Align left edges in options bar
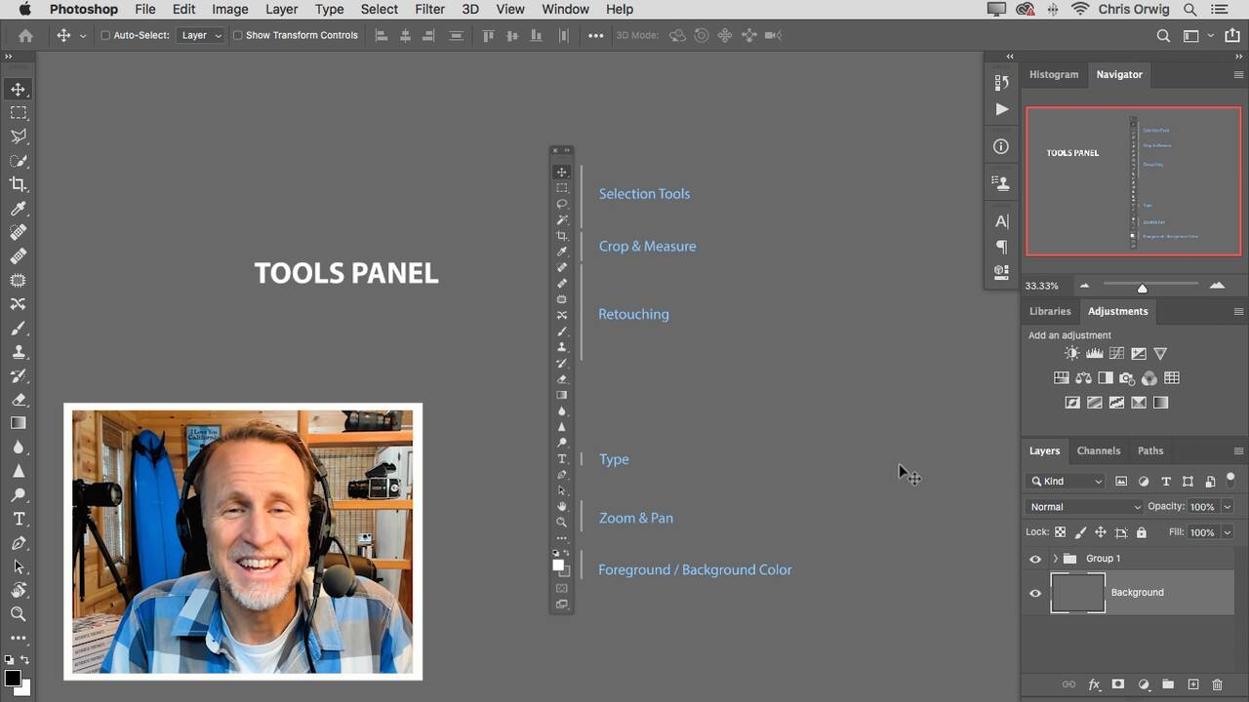 click(x=381, y=35)
